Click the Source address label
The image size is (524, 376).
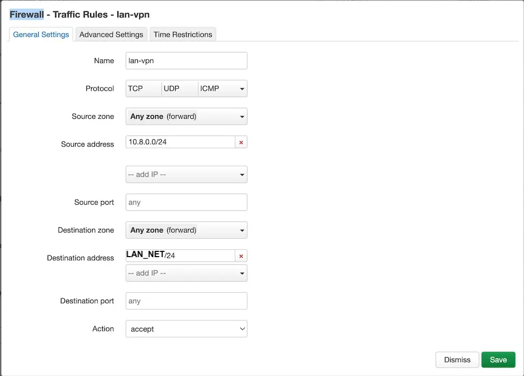pos(87,144)
